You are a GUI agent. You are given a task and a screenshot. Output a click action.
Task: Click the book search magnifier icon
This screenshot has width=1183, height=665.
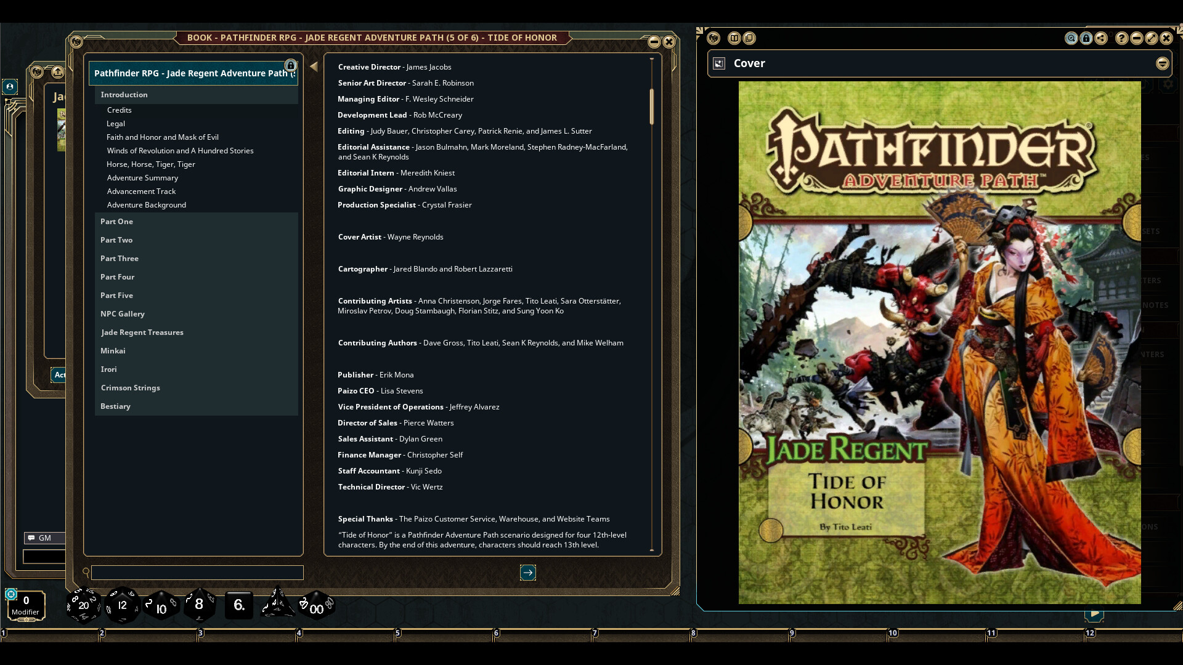pyautogui.click(x=86, y=572)
